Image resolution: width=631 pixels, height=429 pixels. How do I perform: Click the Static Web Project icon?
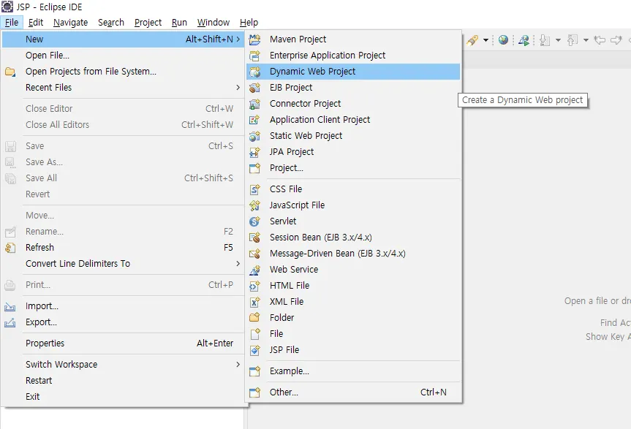pyautogui.click(x=254, y=136)
